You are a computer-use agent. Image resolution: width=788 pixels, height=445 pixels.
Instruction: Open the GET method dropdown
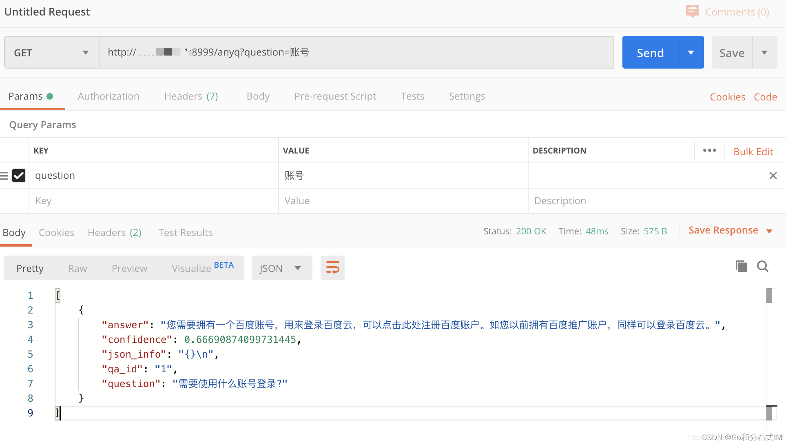(x=51, y=53)
